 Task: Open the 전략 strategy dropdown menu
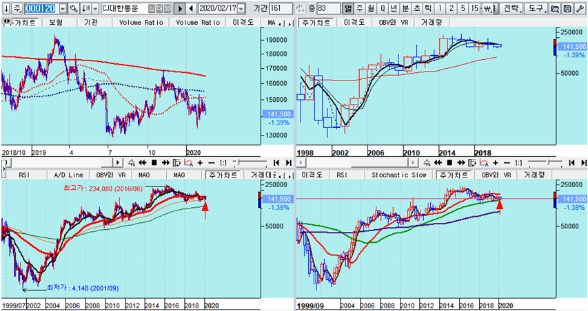tap(512, 8)
